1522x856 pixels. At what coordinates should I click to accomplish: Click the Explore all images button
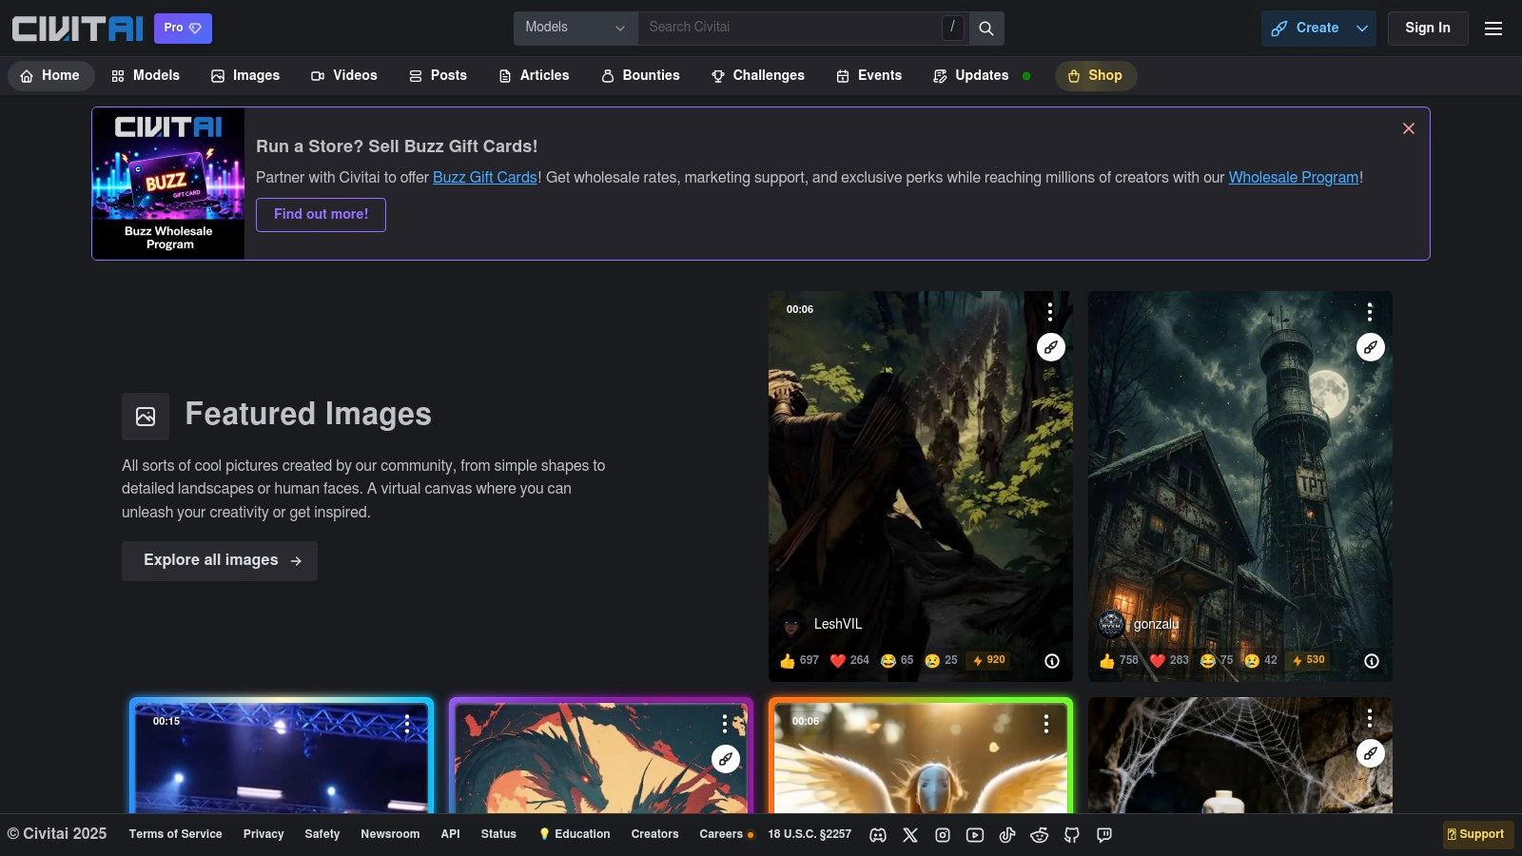tap(220, 560)
